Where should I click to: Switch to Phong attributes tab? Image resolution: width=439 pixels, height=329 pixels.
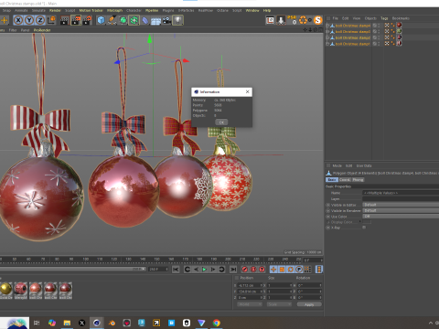tap(358, 180)
